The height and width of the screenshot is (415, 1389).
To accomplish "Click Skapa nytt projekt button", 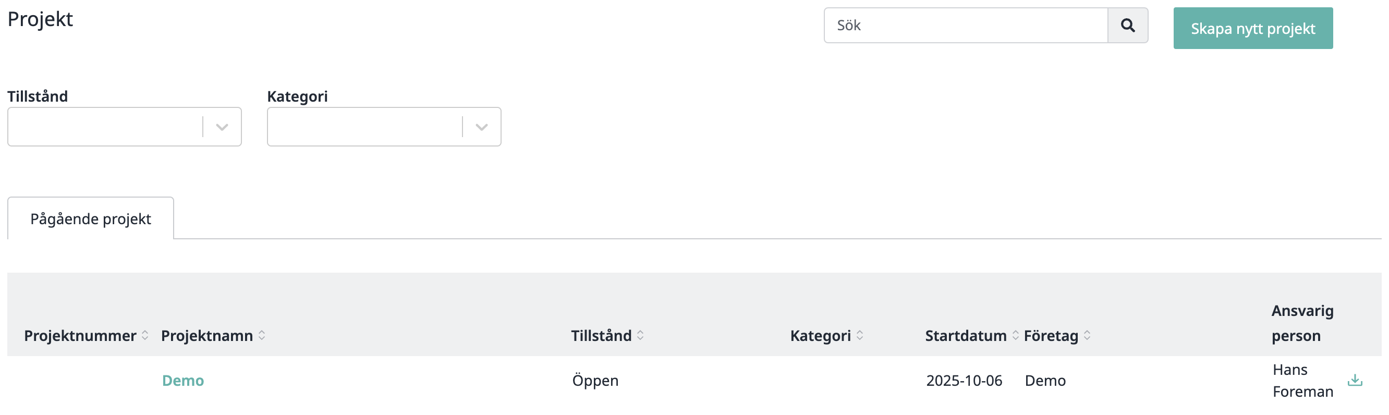I will coord(1252,28).
